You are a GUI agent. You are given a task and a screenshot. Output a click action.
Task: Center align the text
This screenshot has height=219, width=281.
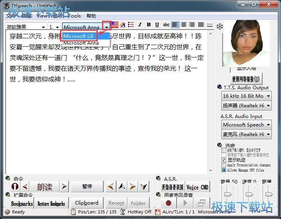click(183, 25)
